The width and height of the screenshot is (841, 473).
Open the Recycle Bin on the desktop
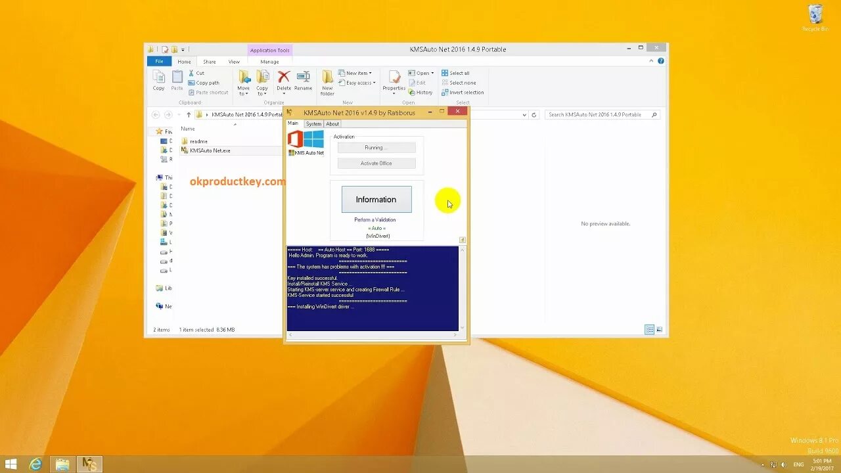tap(815, 18)
